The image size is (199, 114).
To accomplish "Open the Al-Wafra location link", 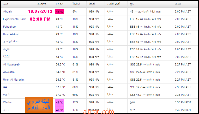I will click(x=9, y=72).
